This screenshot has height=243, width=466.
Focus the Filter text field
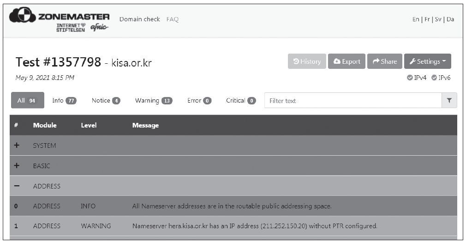353,101
